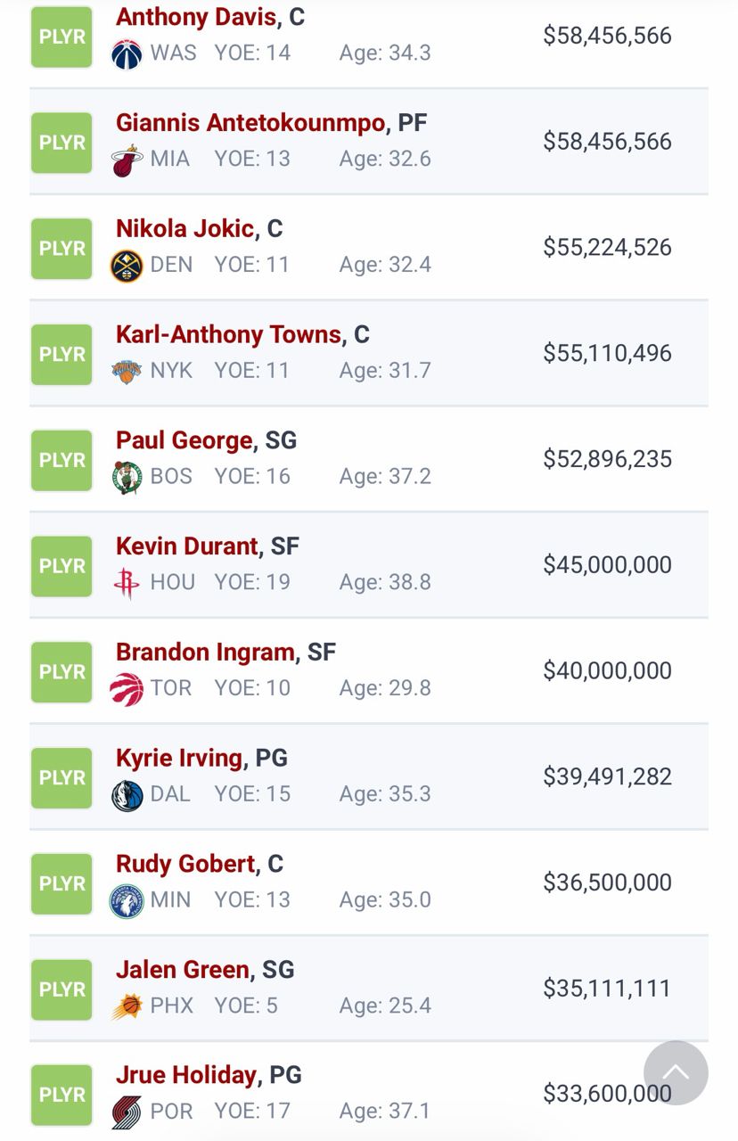Click the Washington Wizards team logo

(x=127, y=53)
